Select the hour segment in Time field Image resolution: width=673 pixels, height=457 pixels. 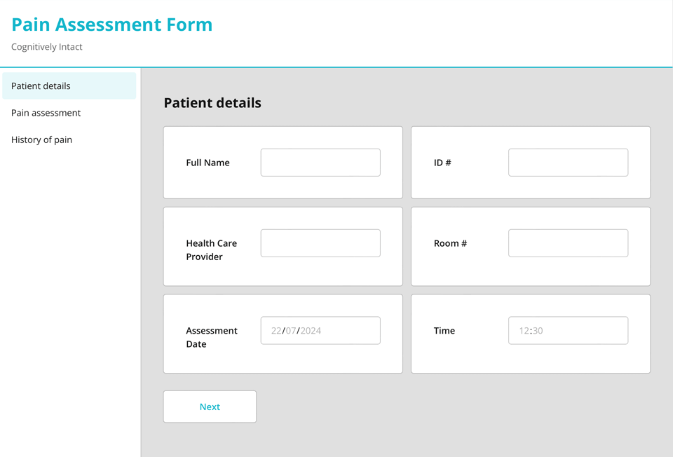(524, 331)
